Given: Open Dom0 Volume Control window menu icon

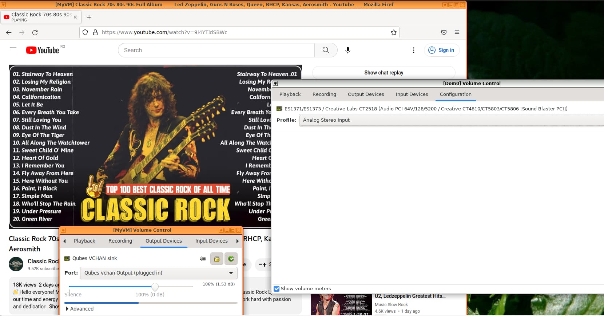Looking at the screenshot, I should 275,84.
